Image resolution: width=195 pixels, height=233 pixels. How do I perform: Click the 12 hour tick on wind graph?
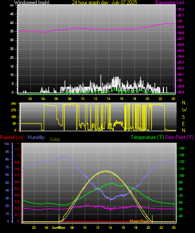(x=95, y=99)
